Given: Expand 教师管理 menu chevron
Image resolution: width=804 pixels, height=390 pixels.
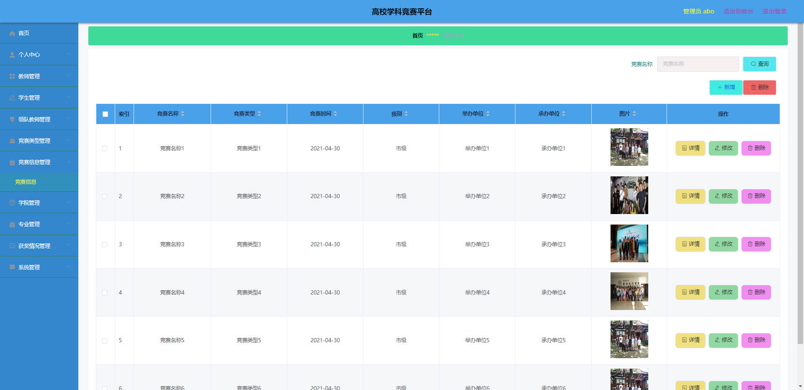Looking at the screenshot, I should click(x=69, y=76).
